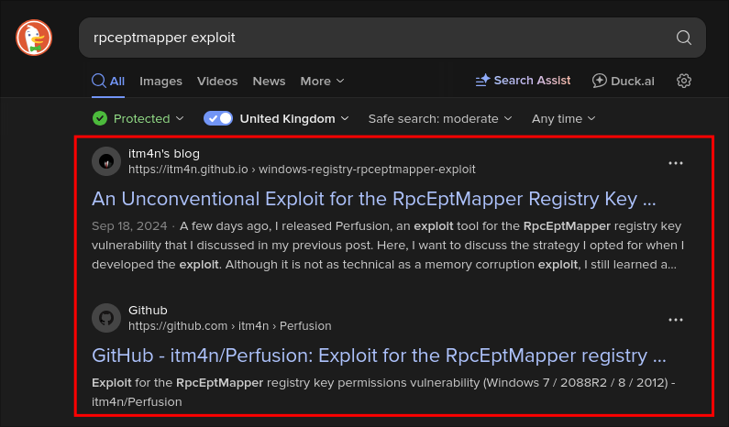This screenshot has width=729, height=427.
Task: Open Duck.ai chat
Action: click(624, 81)
